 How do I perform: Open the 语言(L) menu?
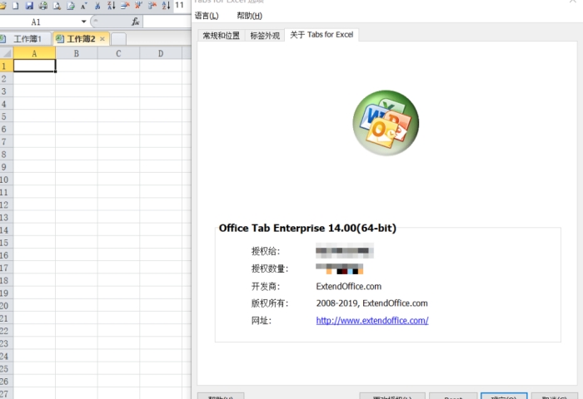pos(207,16)
